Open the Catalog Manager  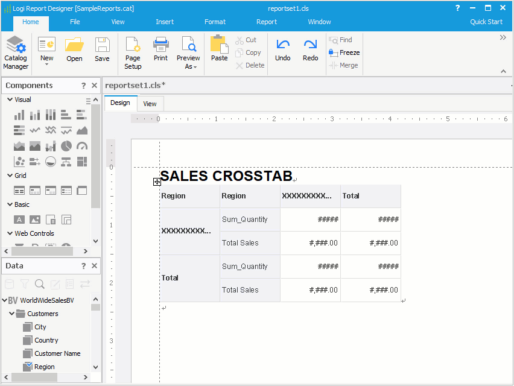pos(16,52)
